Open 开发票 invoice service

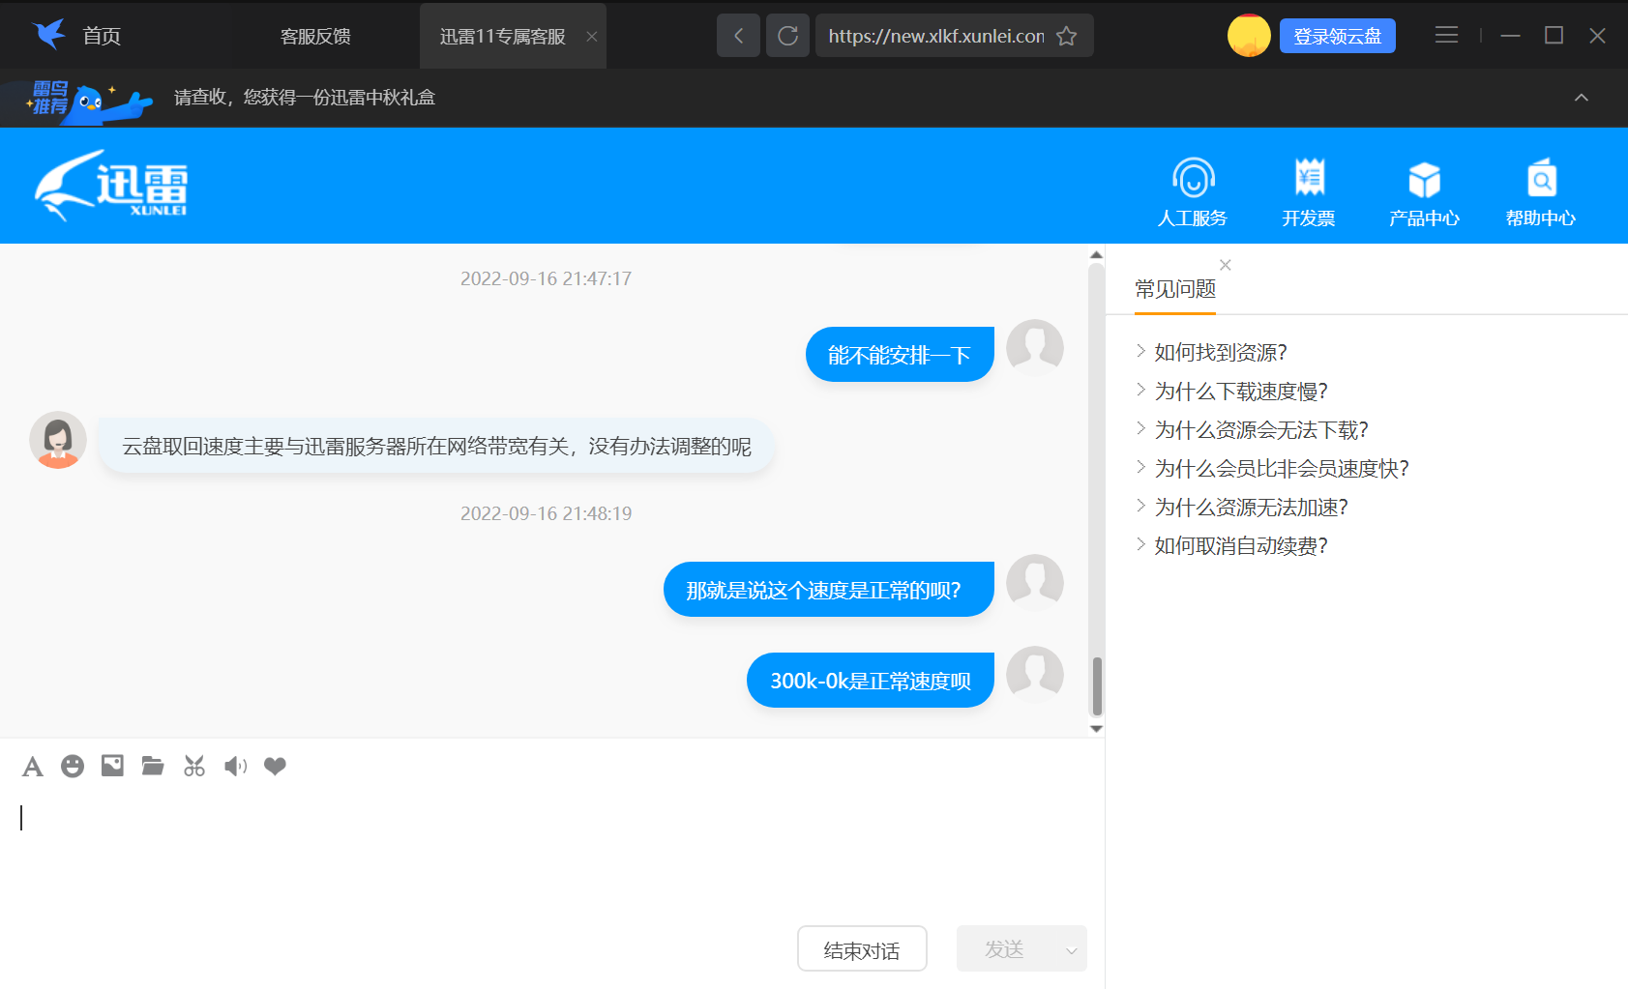[1308, 191]
